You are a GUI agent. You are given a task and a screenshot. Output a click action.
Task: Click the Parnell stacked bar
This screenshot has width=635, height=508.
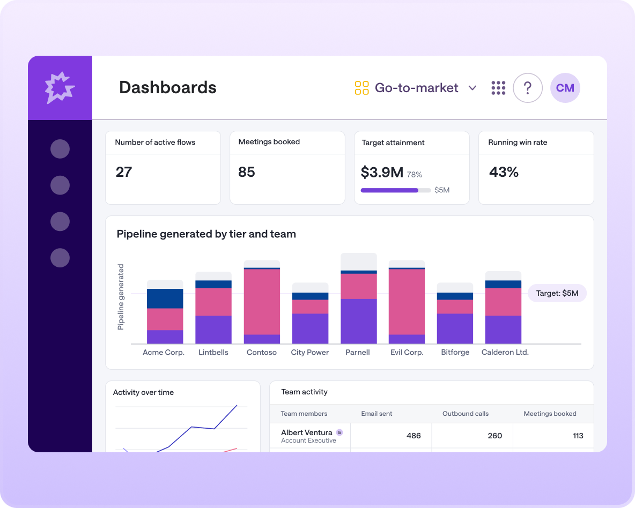pyautogui.click(x=359, y=298)
